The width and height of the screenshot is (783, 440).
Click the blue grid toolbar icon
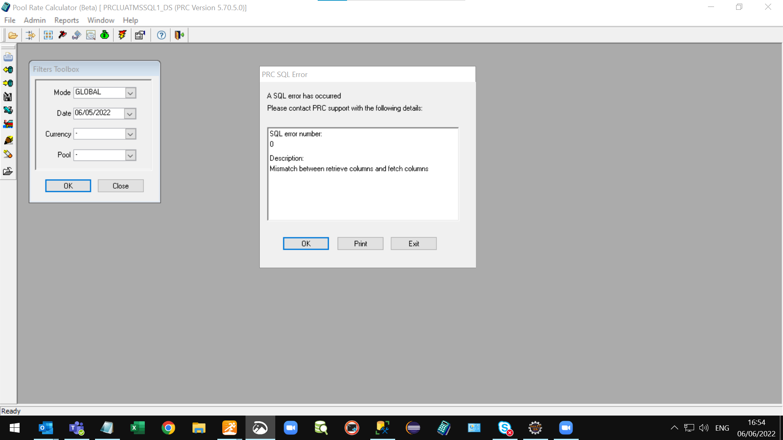tap(48, 35)
